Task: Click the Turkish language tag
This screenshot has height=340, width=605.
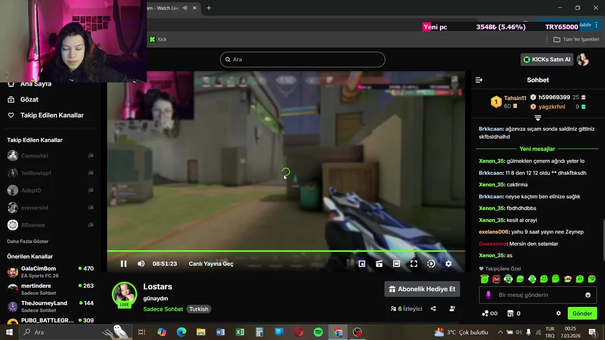Action: (x=199, y=309)
